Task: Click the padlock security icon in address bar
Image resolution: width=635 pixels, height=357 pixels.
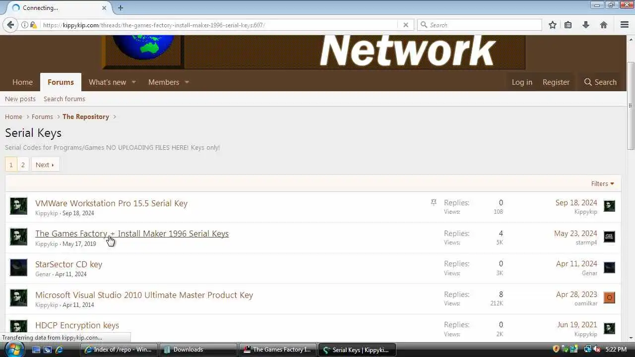Action: [x=33, y=25]
